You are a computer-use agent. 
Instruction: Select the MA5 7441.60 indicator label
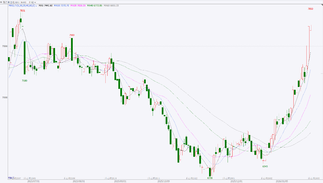coord(46,6)
